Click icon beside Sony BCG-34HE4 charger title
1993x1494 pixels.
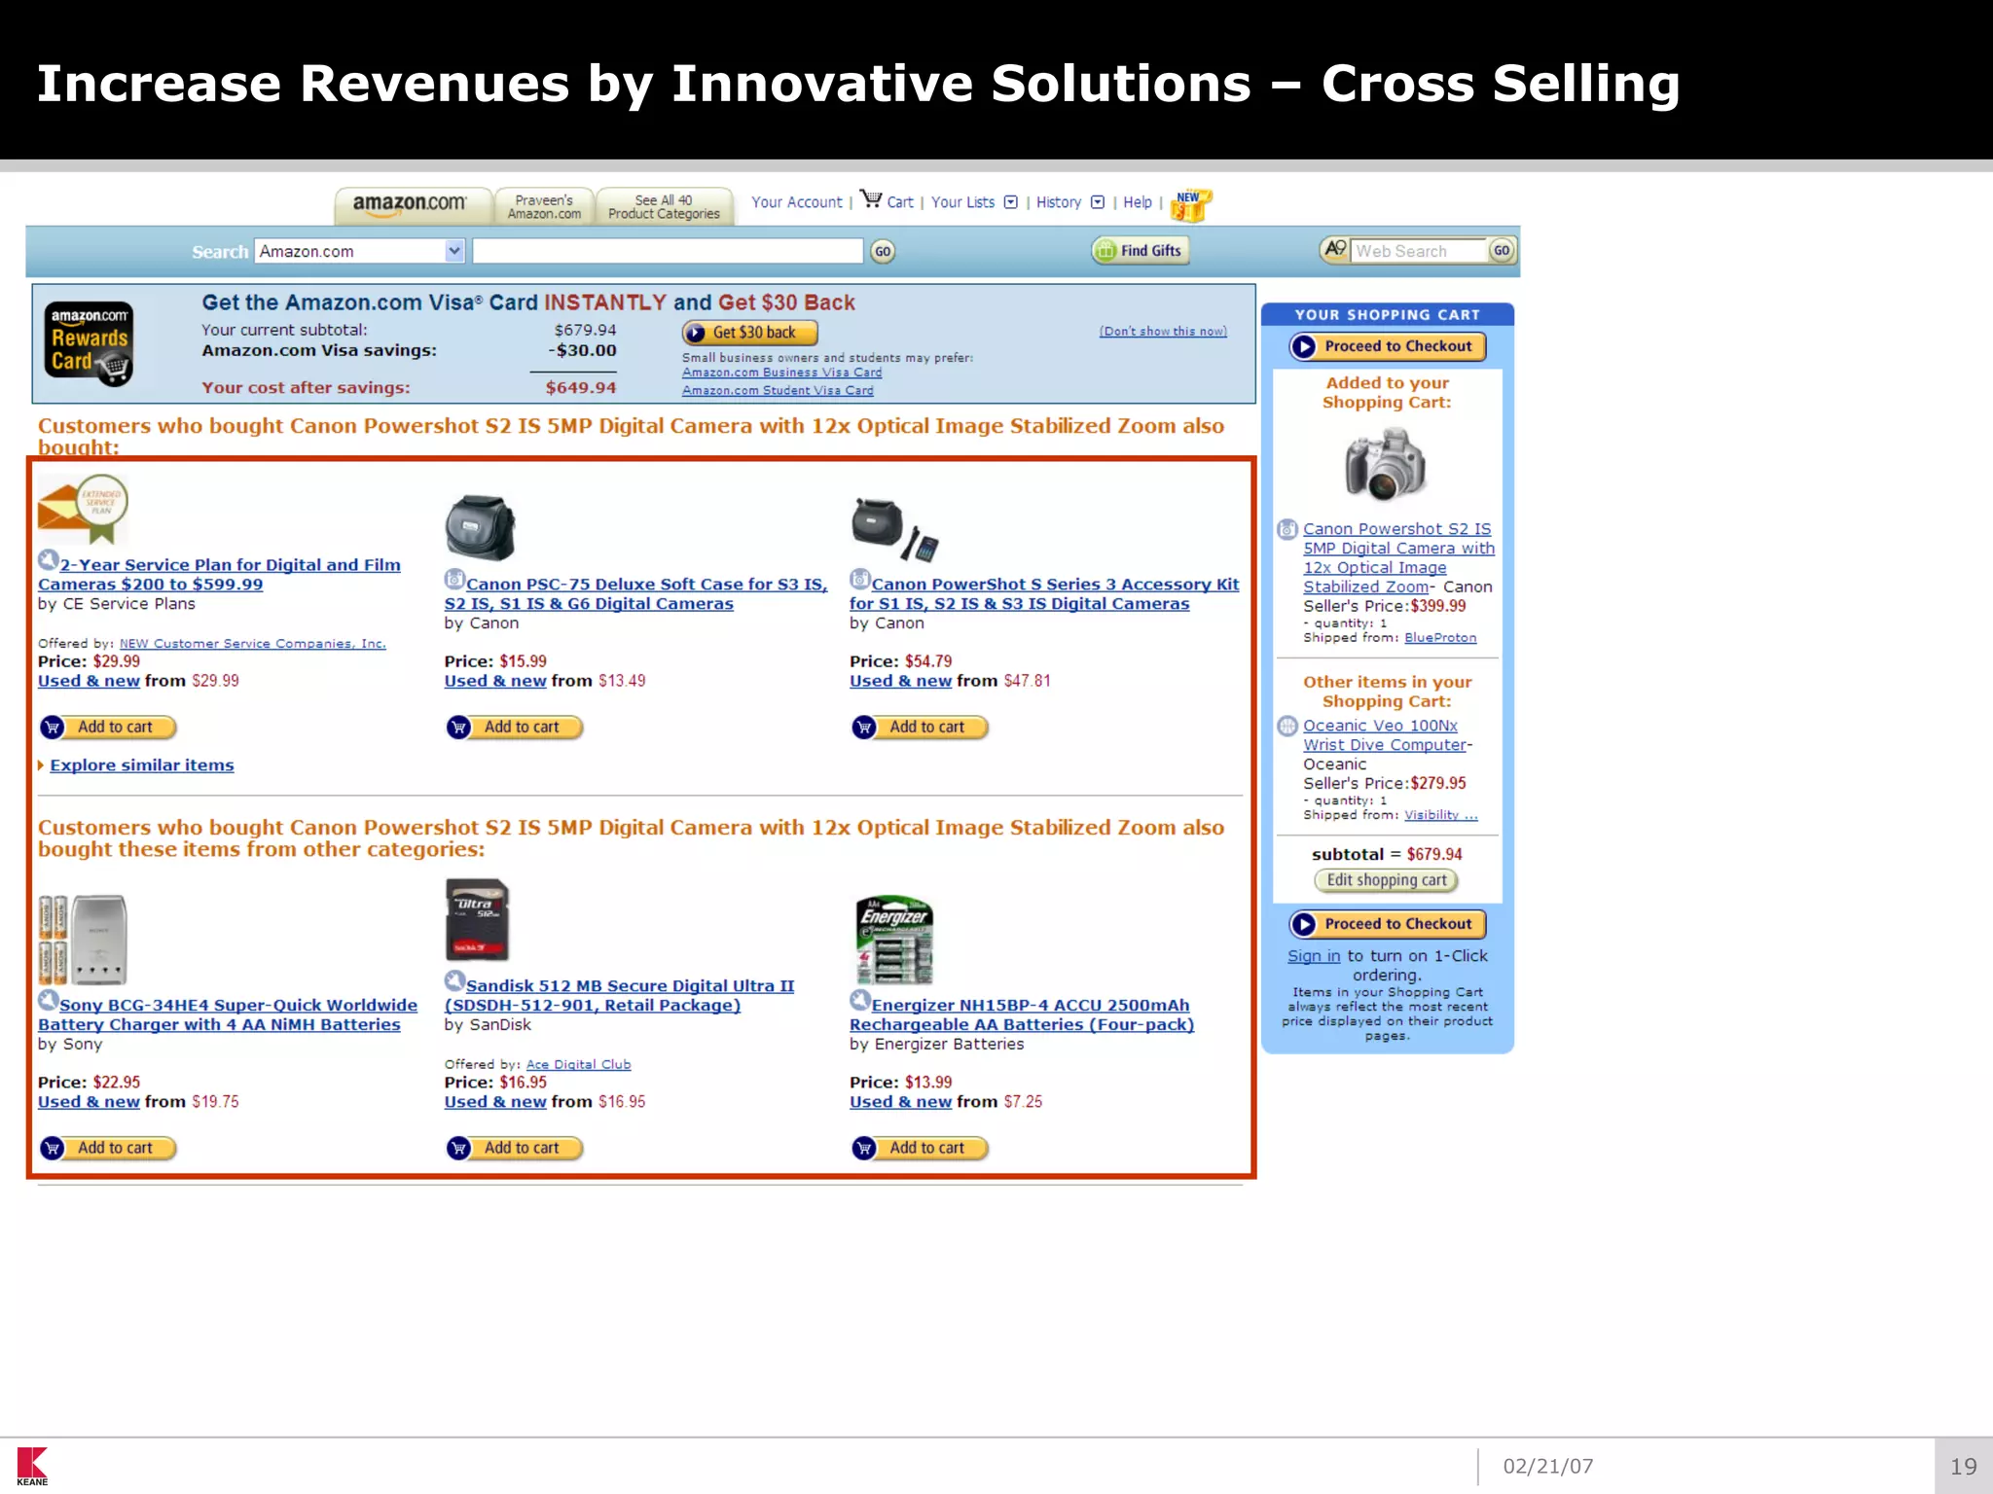click(x=49, y=1001)
